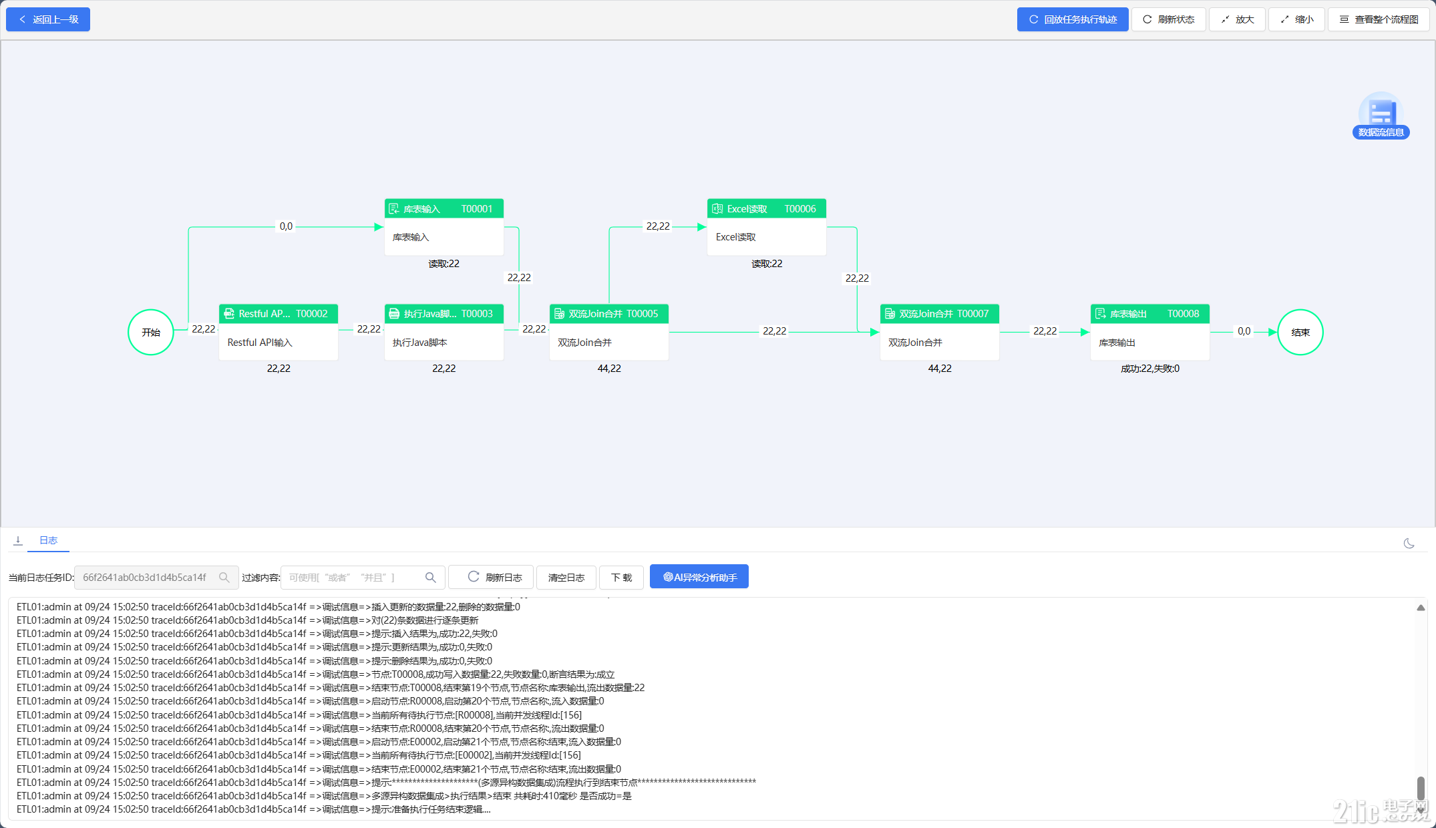Image resolution: width=1436 pixels, height=828 pixels.
Task: Collapse log panel with the download-arrow icon
Action: 18,540
